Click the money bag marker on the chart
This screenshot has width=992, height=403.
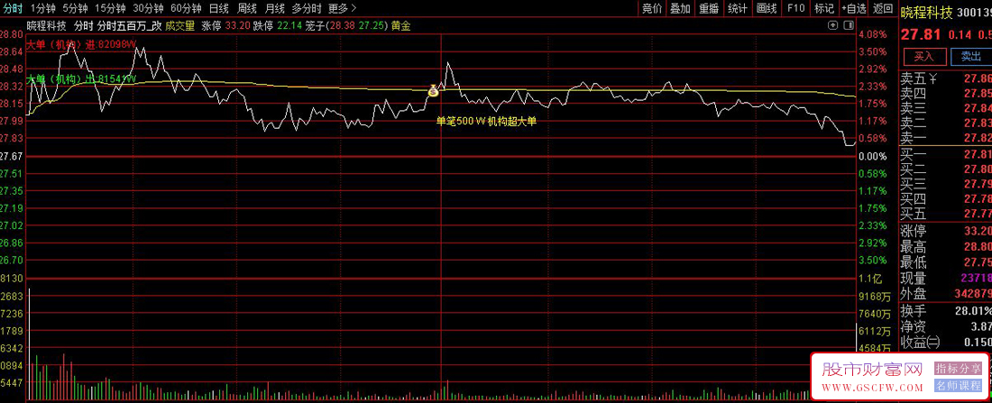(x=434, y=91)
